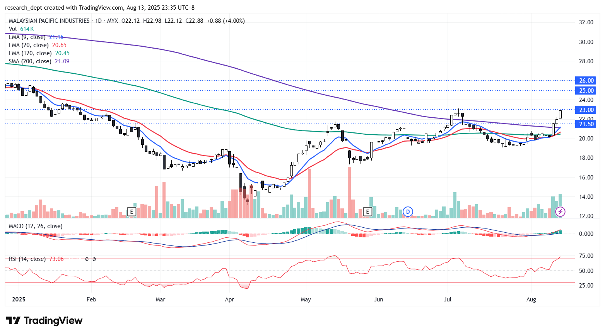Click the MALAYSIAN PACIFIC INDUSTRIES symbol title
This screenshot has width=605, height=335.
pos(49,21)
